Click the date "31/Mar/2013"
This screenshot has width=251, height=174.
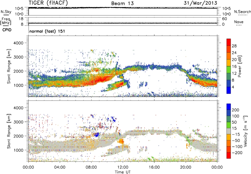point(200,3)
